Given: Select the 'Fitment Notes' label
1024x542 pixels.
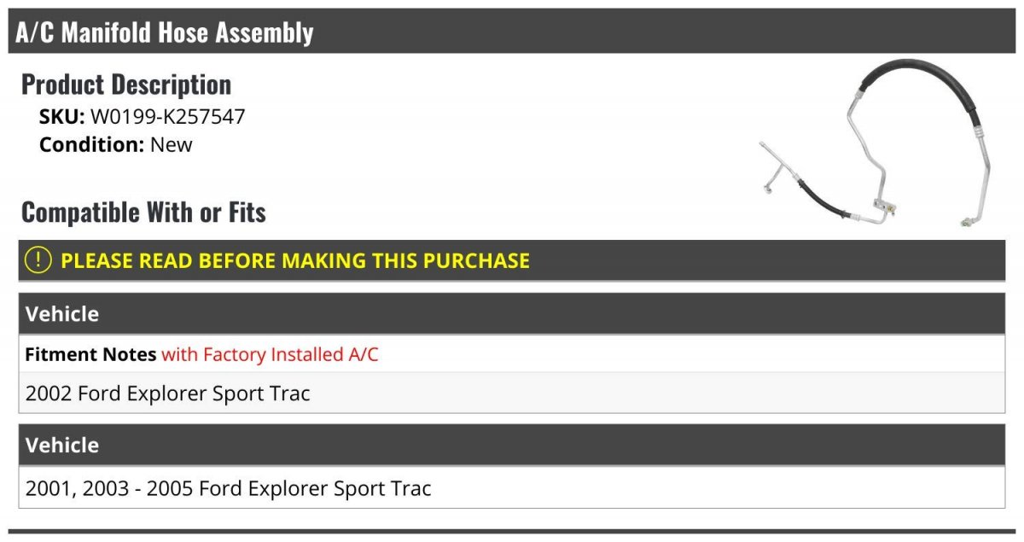Looking at the screenshot, I should 90,354.
